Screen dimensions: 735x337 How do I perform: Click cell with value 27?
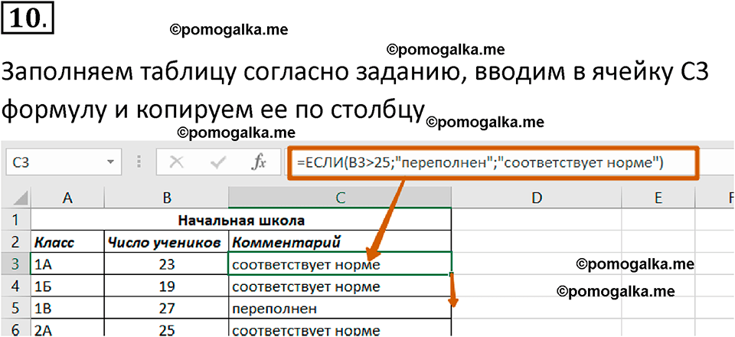coord(166,309)
